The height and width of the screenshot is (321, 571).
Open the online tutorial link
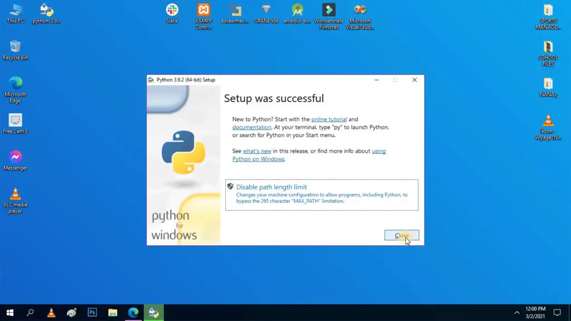pyautogui.click(x=329, y=119)
